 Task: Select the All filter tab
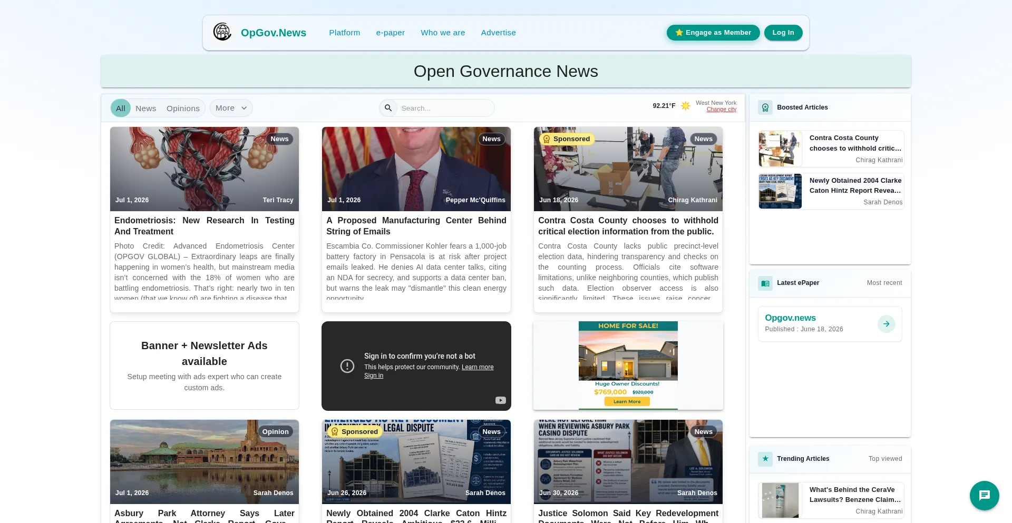click(121, 108)
